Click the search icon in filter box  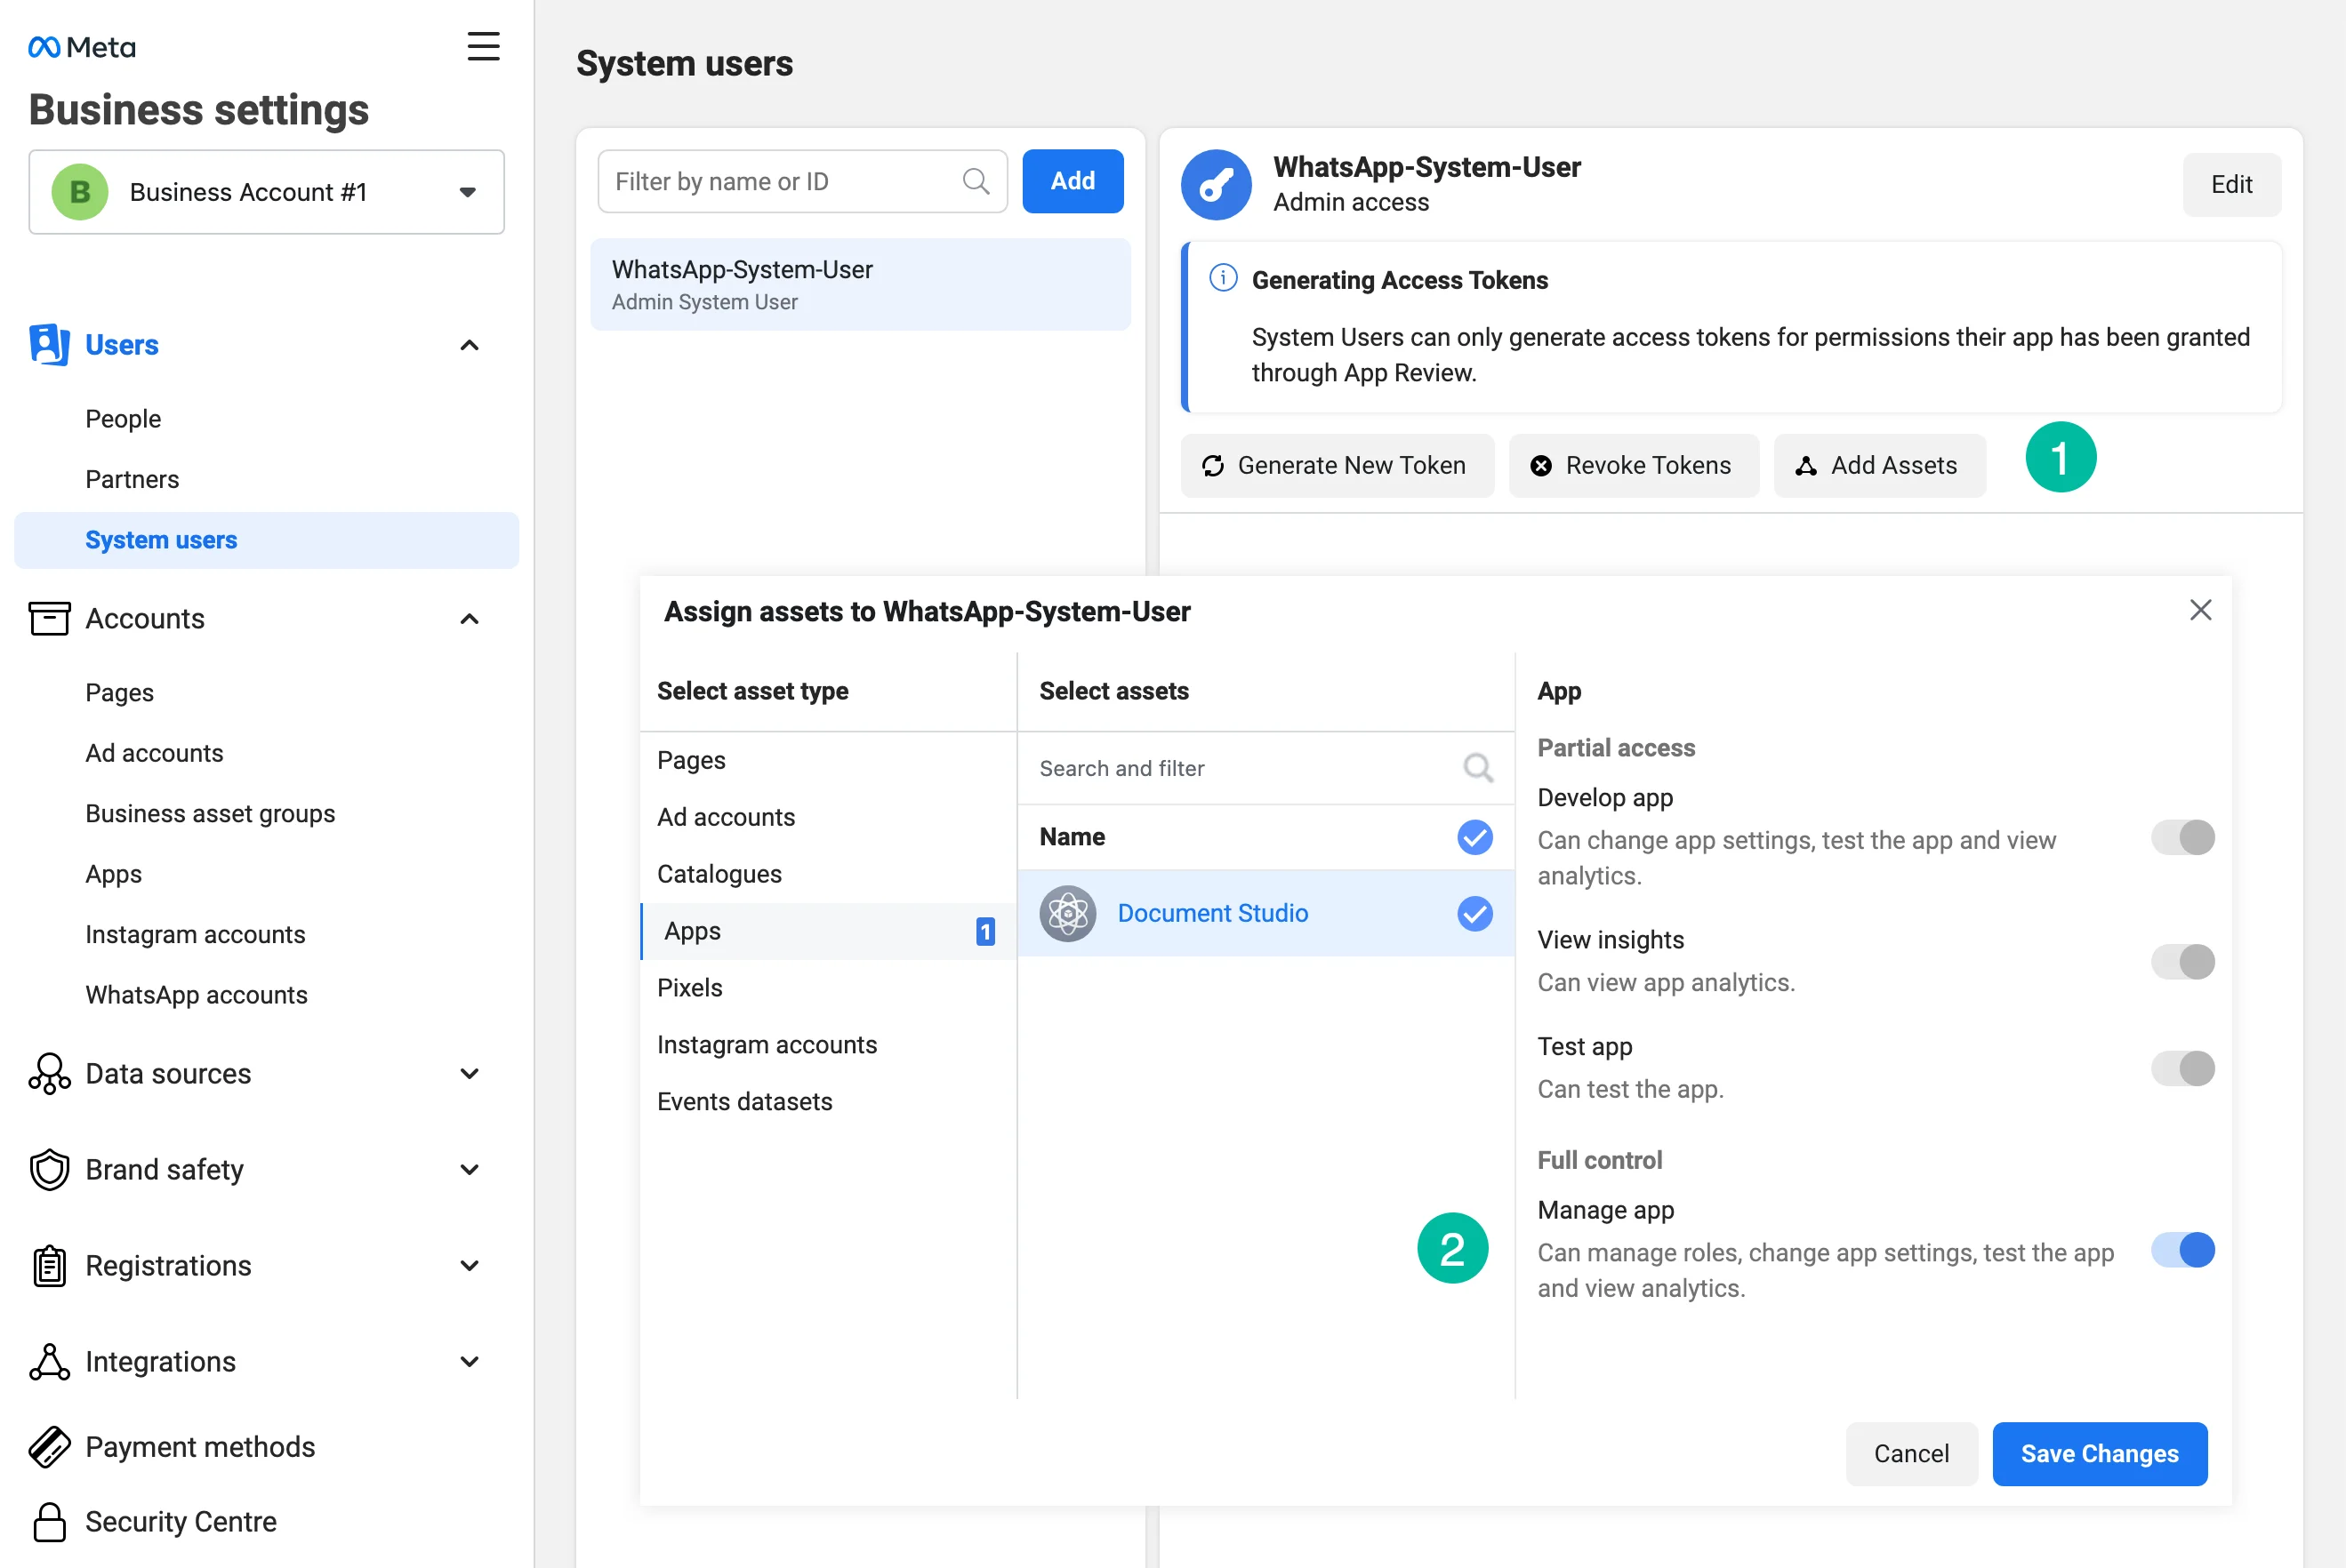click(x=976, y=181)
